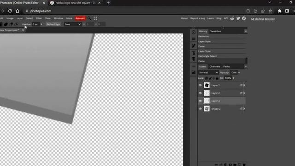Click the Ad blocking detected link

click(263, 19)
